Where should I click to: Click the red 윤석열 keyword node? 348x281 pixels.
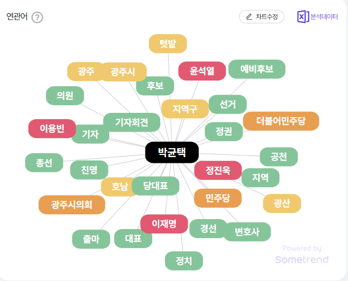click(x=202, y=71)
